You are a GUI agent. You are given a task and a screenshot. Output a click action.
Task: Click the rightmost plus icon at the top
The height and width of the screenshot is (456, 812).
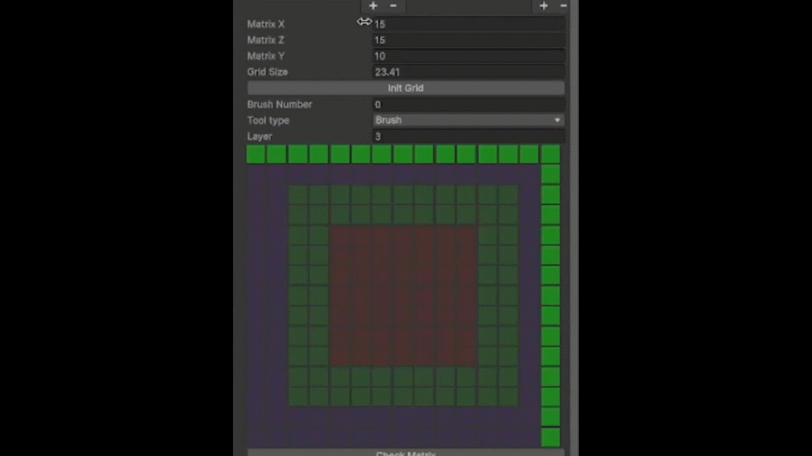[544, 6]
